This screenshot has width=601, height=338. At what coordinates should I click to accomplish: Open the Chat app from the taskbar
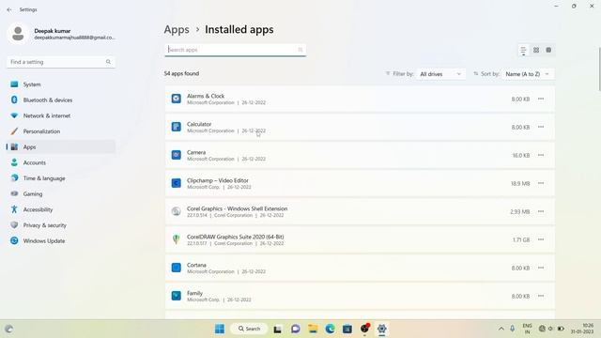(x=295, y=329)
